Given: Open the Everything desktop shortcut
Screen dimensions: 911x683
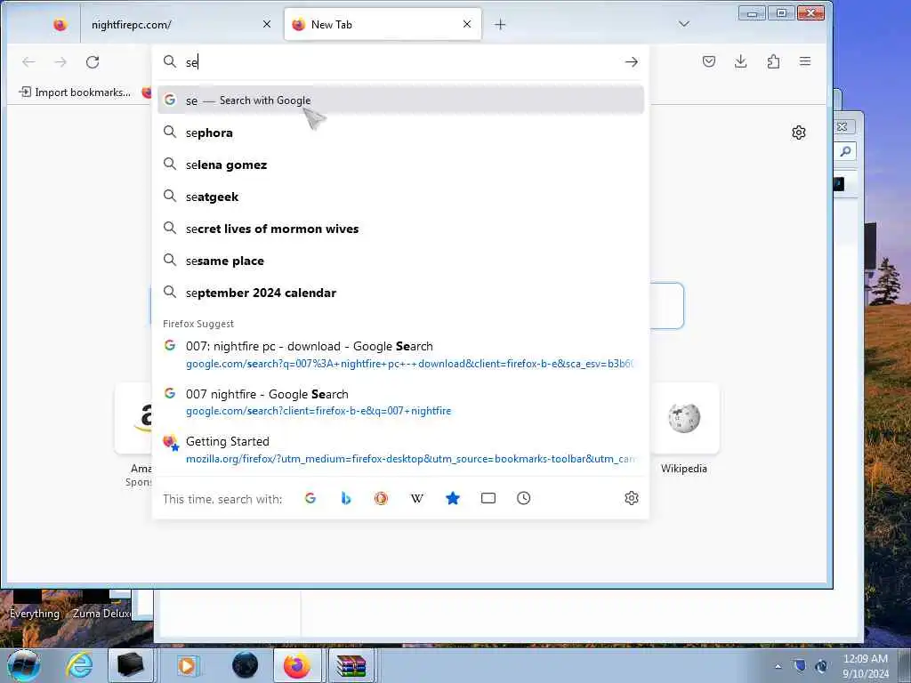Looking at the screenshot, I should point(35,605).
